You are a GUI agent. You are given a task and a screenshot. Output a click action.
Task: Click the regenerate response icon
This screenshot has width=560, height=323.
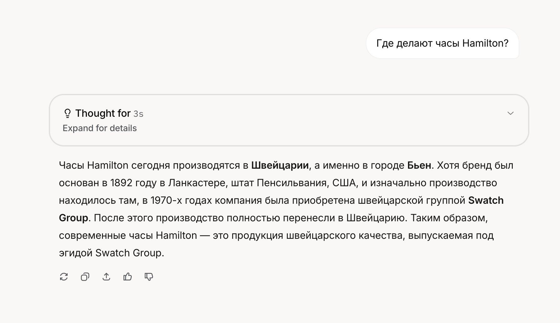tap(64, 277)
